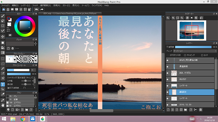Select the Divide/shape tool below eraser

pyautogui.click(x=3, y=26)
